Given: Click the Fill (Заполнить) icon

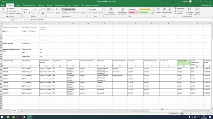Looking at the screenshot, I should pos(175,11).
